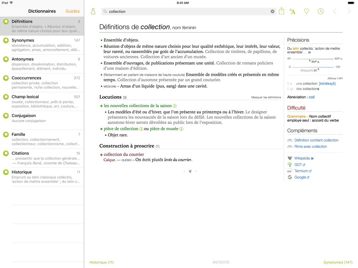Click locution pièce de collection
Screen dimensions: 358x268
click(x=121, y=129)
